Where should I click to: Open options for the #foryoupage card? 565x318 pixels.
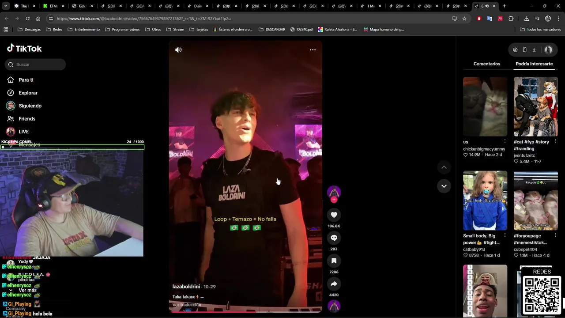555,236
